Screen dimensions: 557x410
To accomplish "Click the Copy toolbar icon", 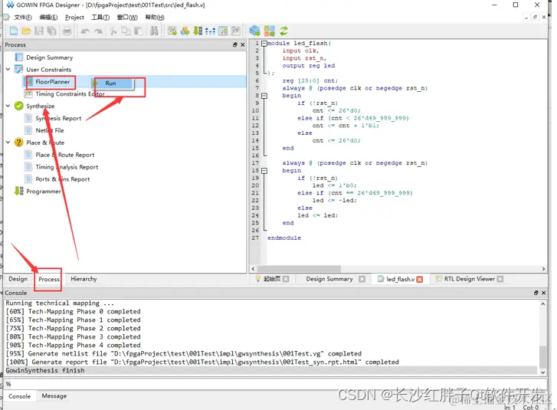I will point(126,31).
